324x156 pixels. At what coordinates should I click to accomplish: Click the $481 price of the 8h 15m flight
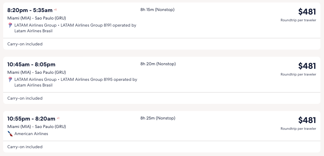tap(307, 12)
